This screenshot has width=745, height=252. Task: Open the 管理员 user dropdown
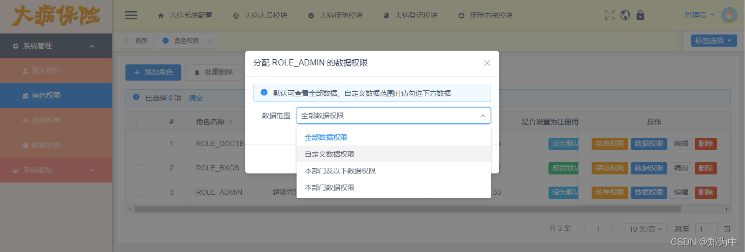tap(699, 15)
